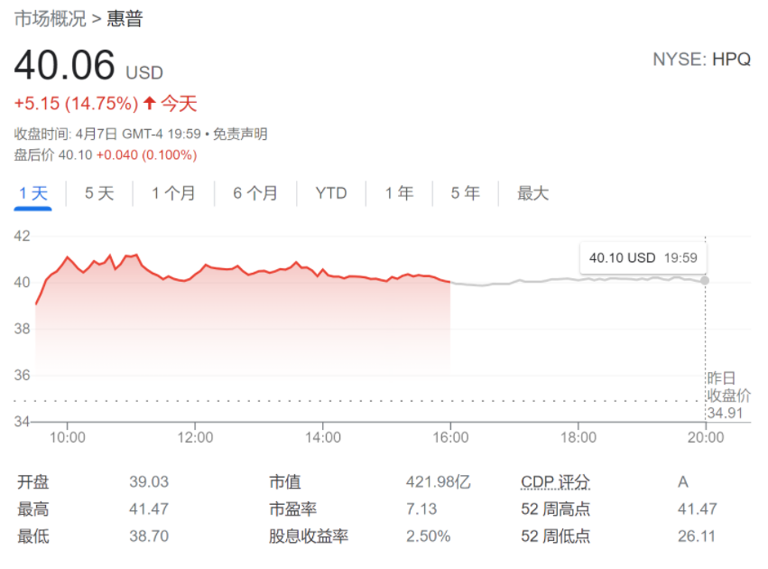Select the 1 天 time range tab
The image size is (768, 569).
tap(32, 193)
